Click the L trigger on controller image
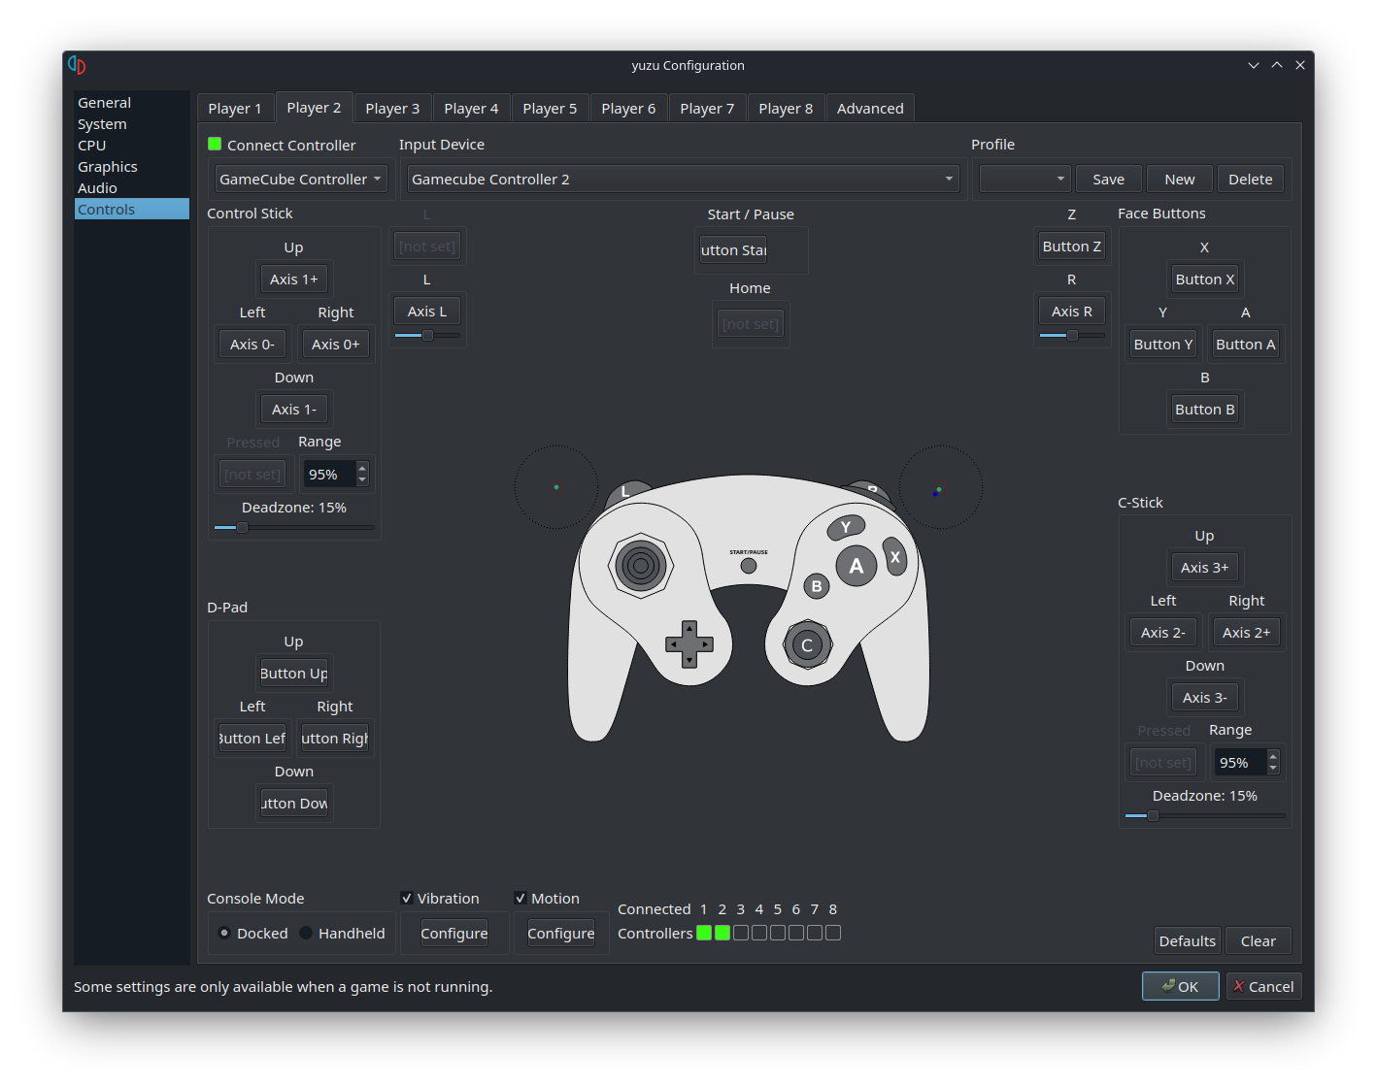The width and height of the screenshot is (1377, 1086). point(626,492)
